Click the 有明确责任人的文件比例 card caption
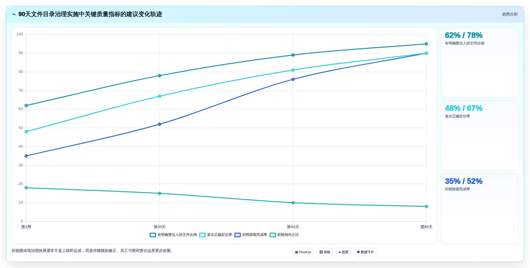Screen dimensions: 530x268 pos(464,43)
